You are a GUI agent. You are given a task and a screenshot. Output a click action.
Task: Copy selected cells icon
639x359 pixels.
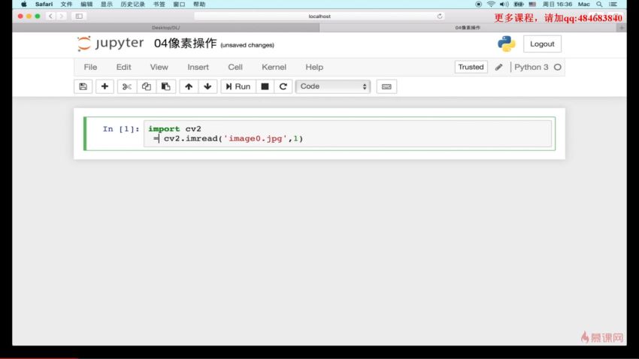pyautogui.click(x=147, y=86)
